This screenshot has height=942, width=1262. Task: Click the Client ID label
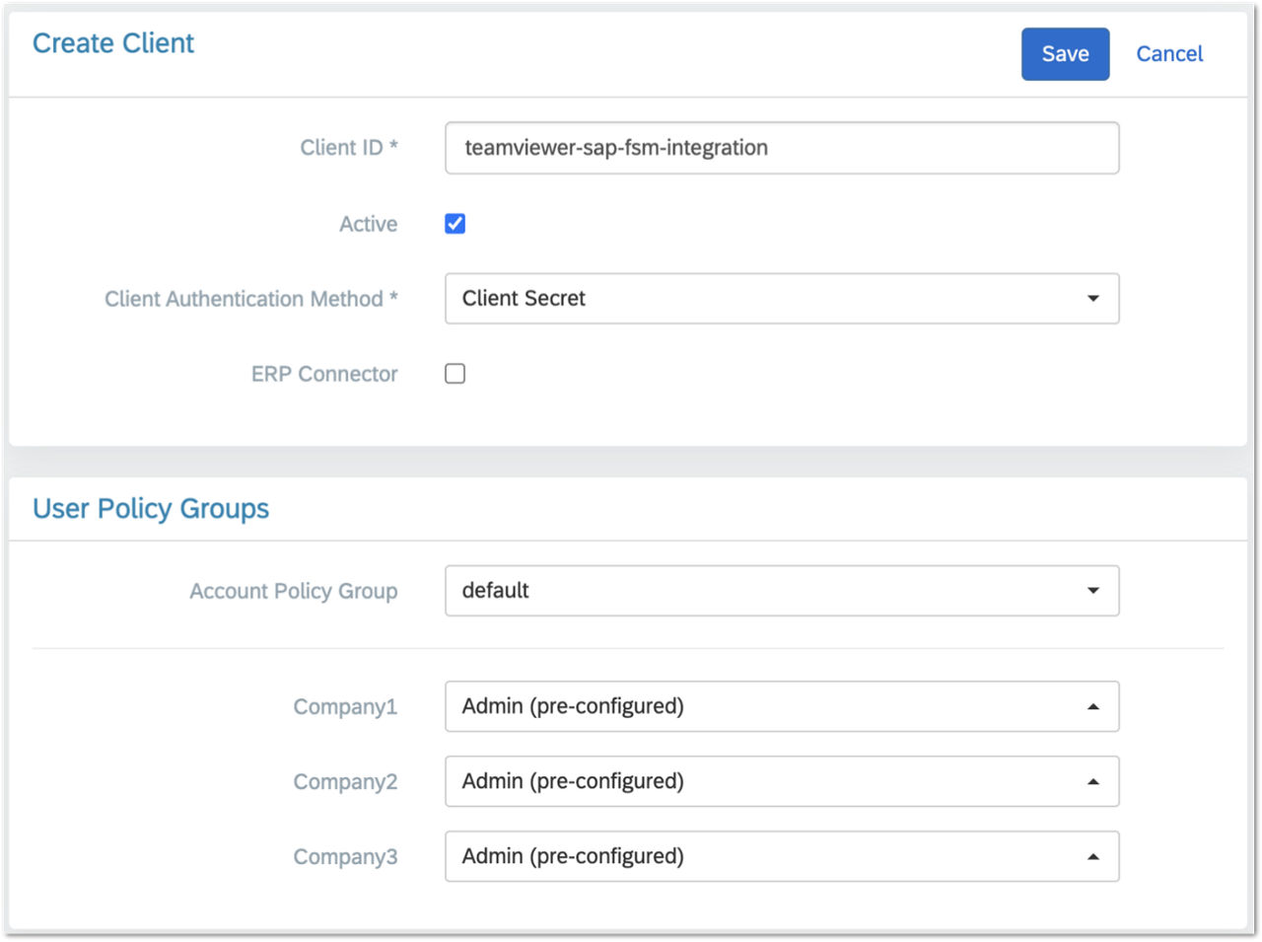349,148
